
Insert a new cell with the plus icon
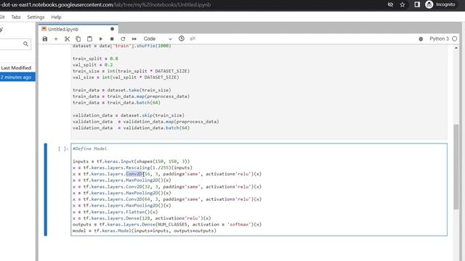click(56, 38)
